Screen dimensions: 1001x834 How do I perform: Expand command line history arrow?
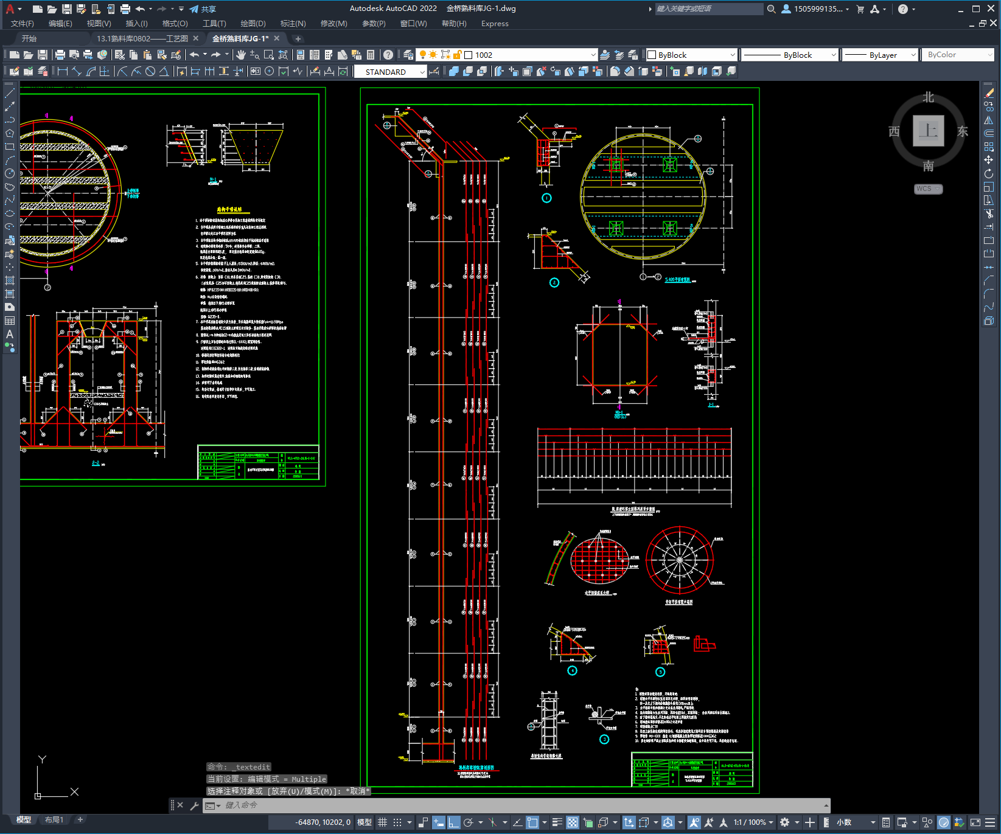[826, 805]
